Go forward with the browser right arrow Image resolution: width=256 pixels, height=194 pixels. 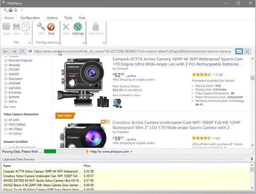click(14, 51)
